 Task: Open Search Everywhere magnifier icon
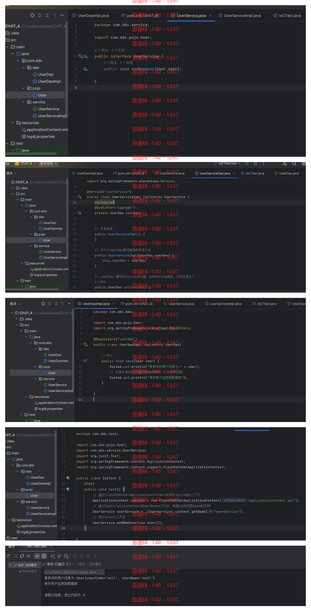(294, 163)
